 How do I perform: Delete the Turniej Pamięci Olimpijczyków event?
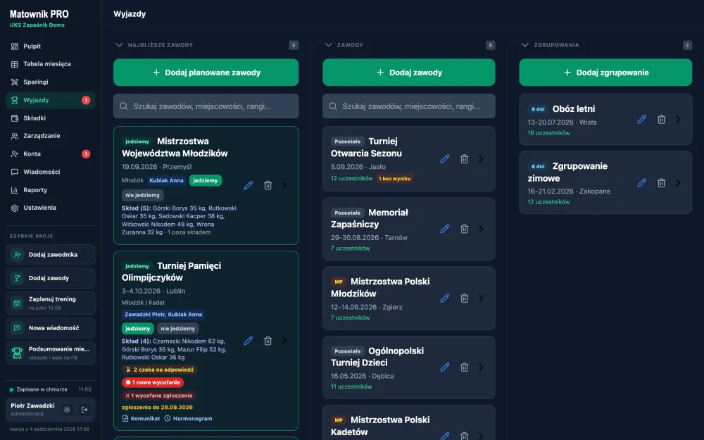click(268, 341)
